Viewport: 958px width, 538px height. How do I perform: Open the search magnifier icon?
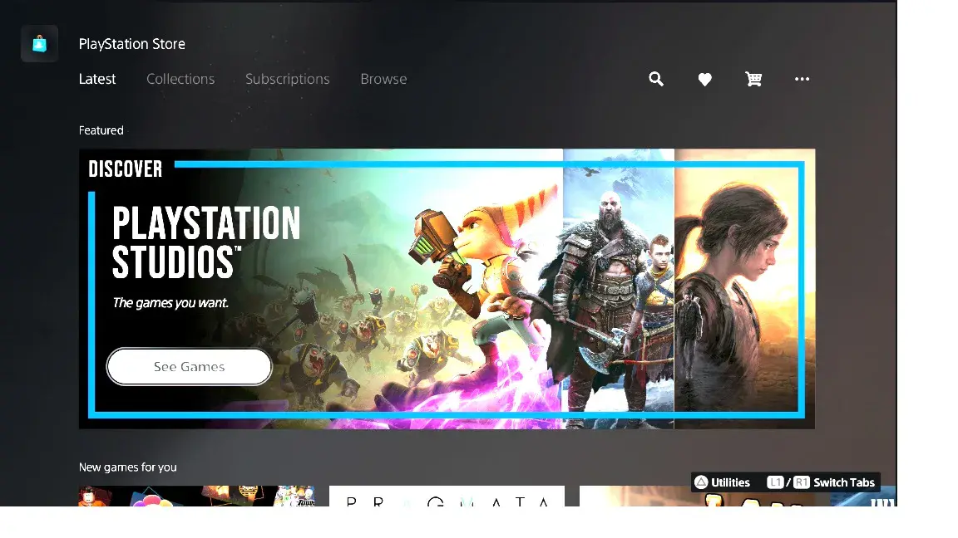tap(656, 79)
